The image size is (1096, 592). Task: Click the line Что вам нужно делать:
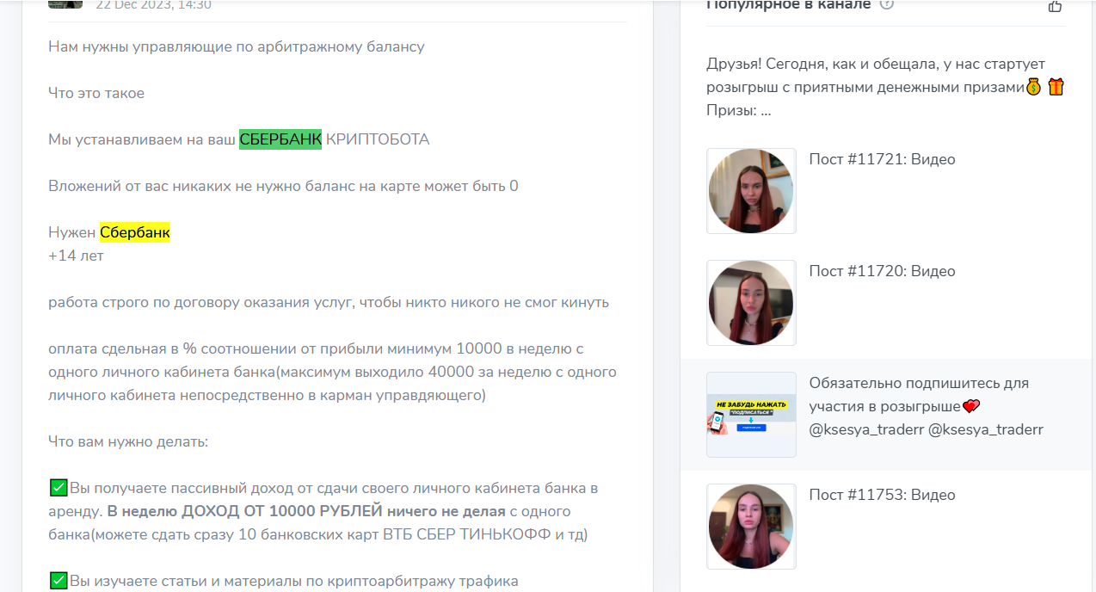(x=128, y=441)
